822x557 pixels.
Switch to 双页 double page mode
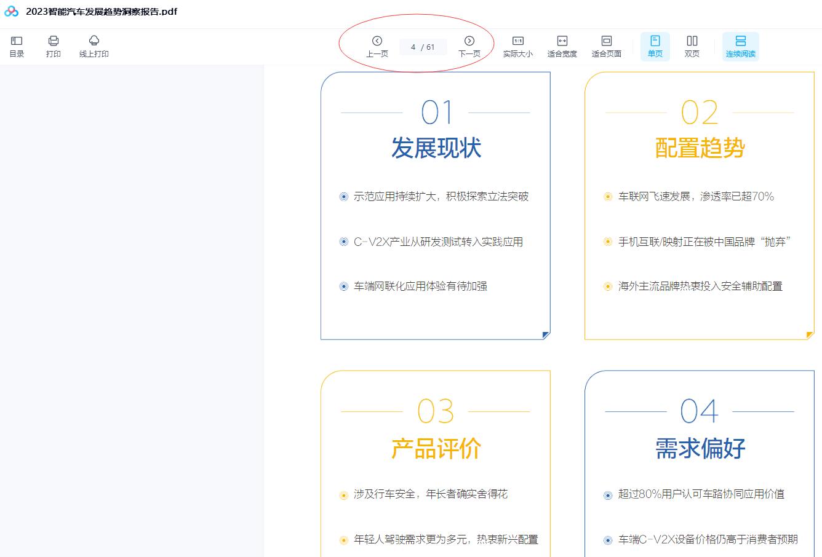692,46
